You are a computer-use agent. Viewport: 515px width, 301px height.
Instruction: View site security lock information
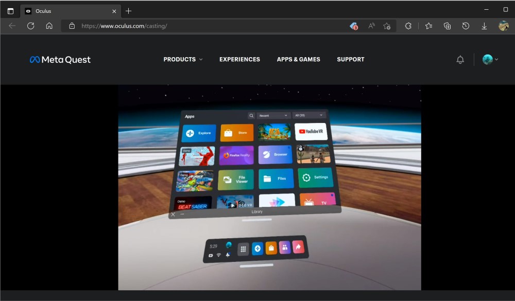click(x=72, y=26)
